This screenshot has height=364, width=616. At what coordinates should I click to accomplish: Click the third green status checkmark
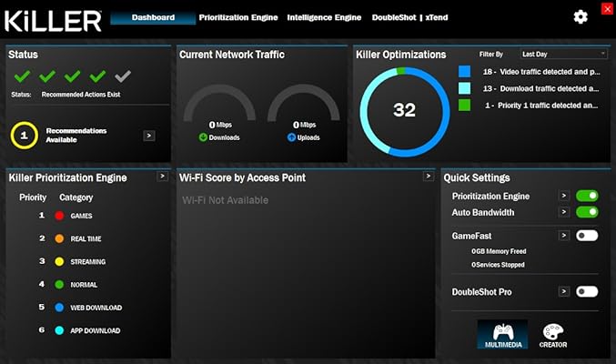(72, 76)
